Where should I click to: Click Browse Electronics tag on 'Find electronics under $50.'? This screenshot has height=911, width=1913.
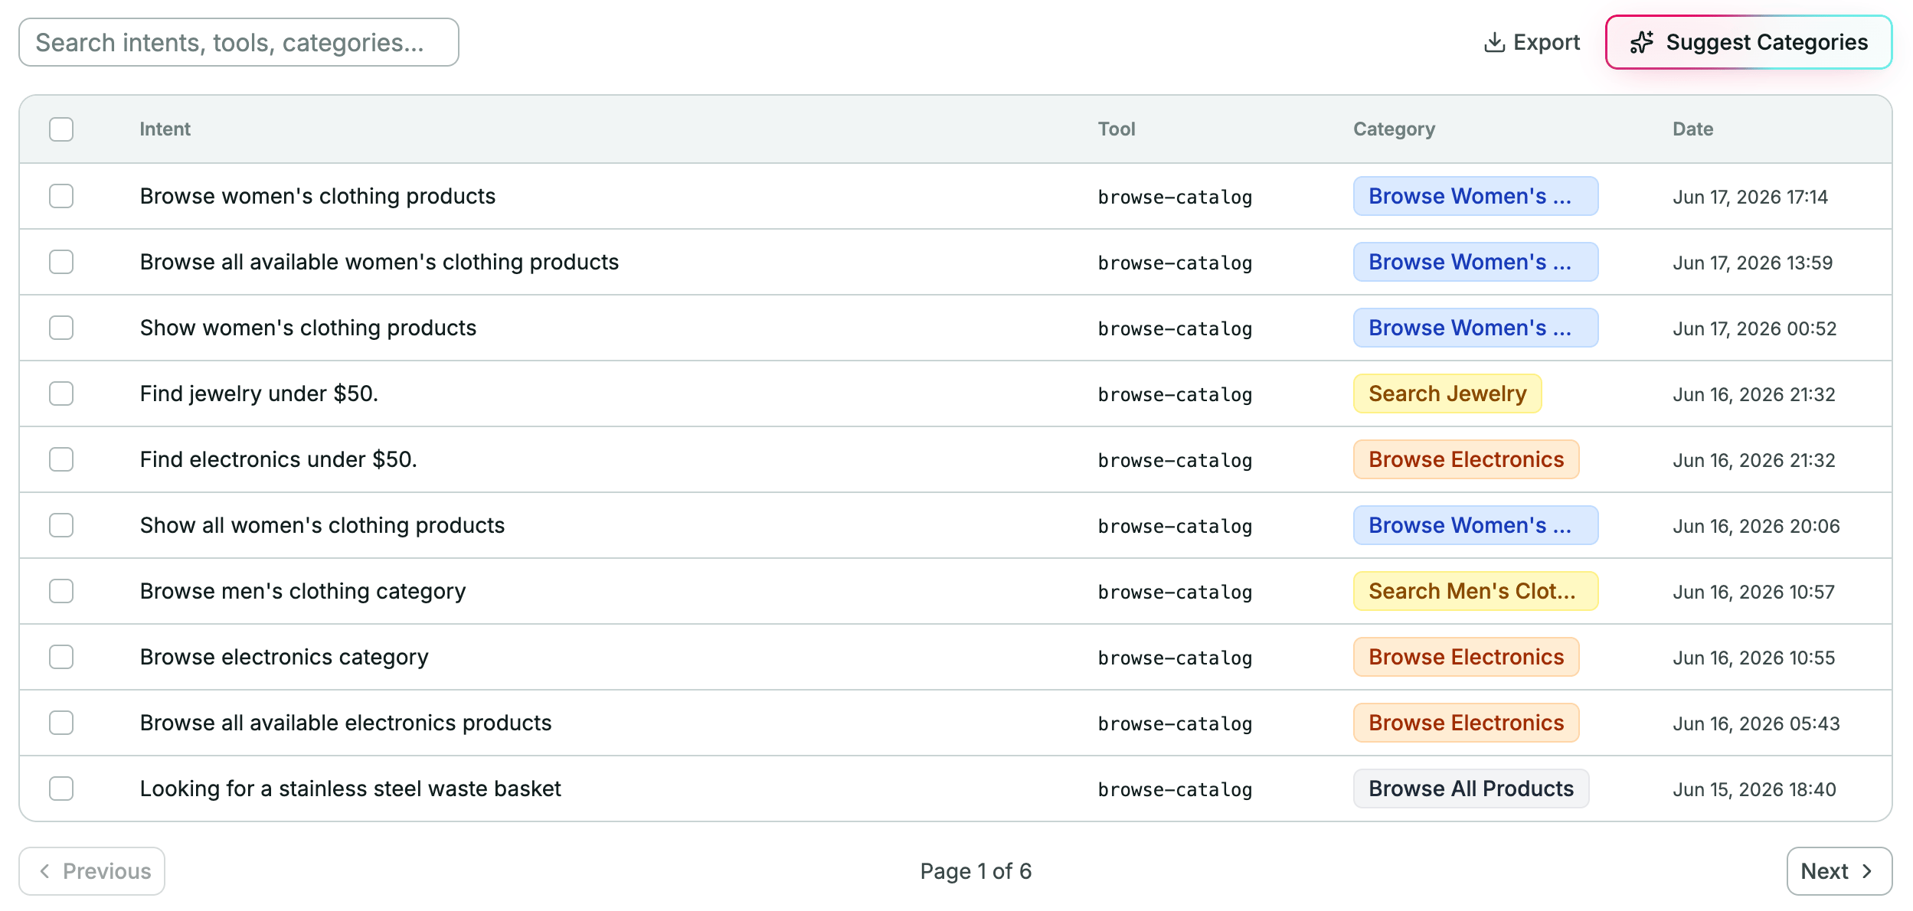[1466, 459]
